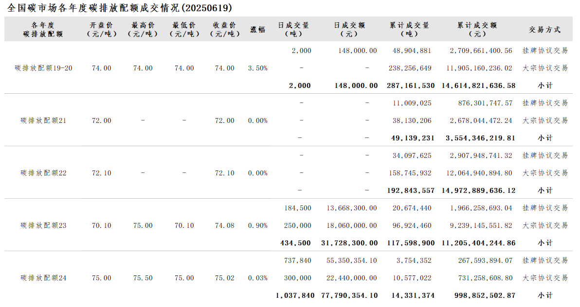Select the 75.50 highest price cell
This screenshot has width=580, height=307.
coord(143,278)
